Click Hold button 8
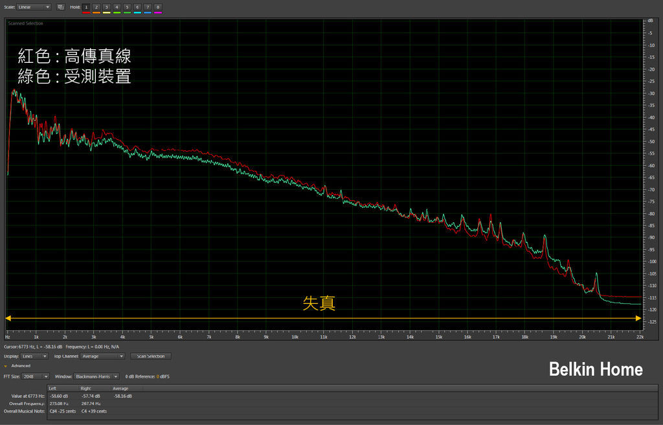663x425 pixels. [x=158, y=6]
